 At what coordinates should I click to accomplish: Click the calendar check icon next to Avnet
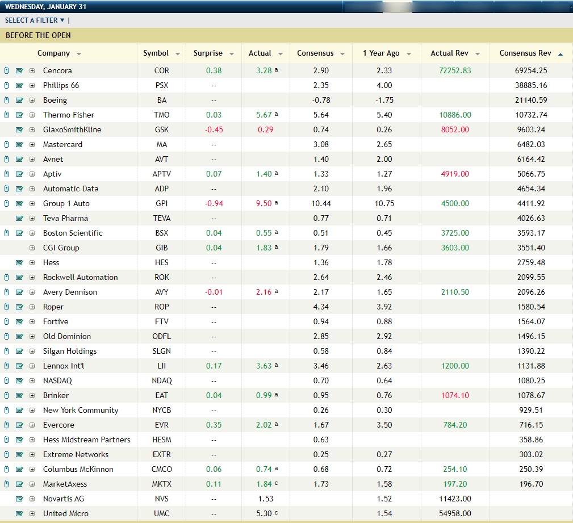pos(19,160)
